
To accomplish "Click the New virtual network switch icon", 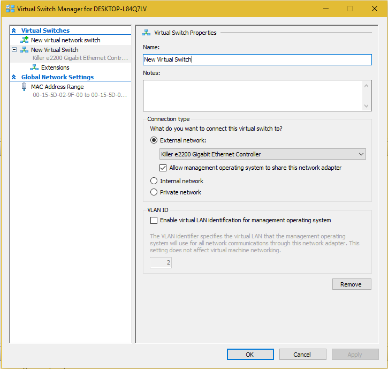I will 24,40.
